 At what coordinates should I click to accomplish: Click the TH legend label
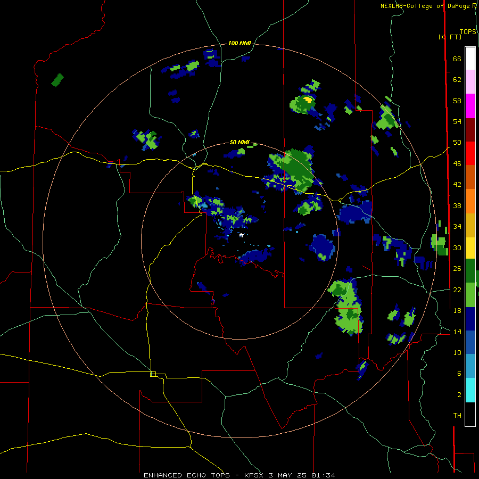click(457, 416)
